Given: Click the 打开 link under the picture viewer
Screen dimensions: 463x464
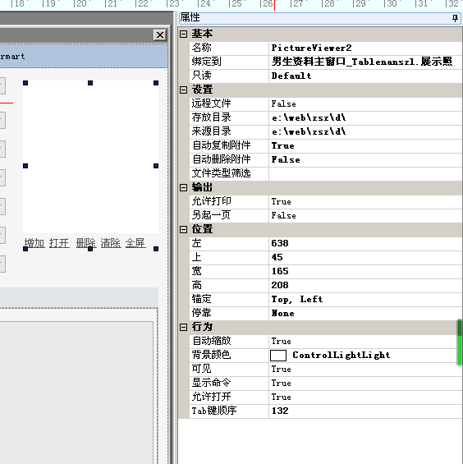Looking at the screenshot, I should (59, 243).
